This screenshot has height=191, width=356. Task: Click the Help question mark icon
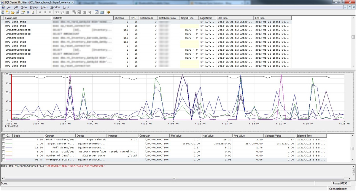[109, 12]
